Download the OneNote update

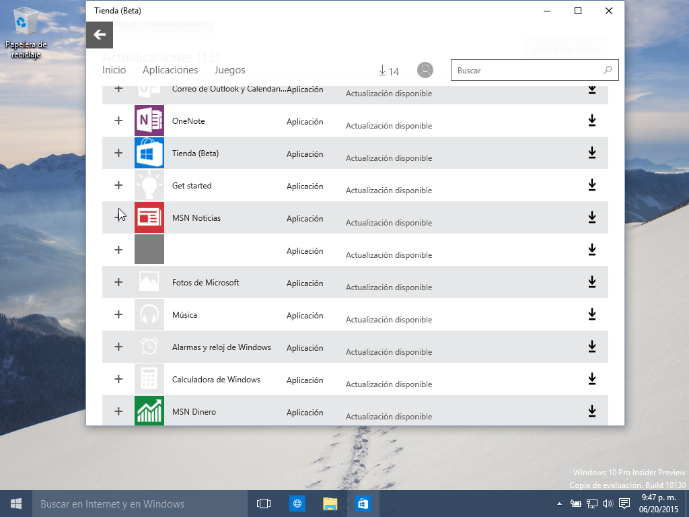592,120
